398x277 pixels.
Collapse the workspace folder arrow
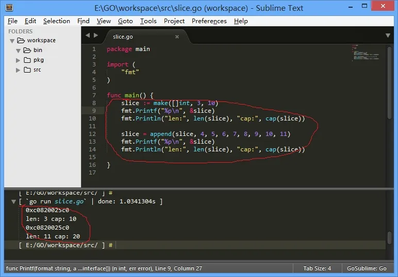(x=12, y=41)
